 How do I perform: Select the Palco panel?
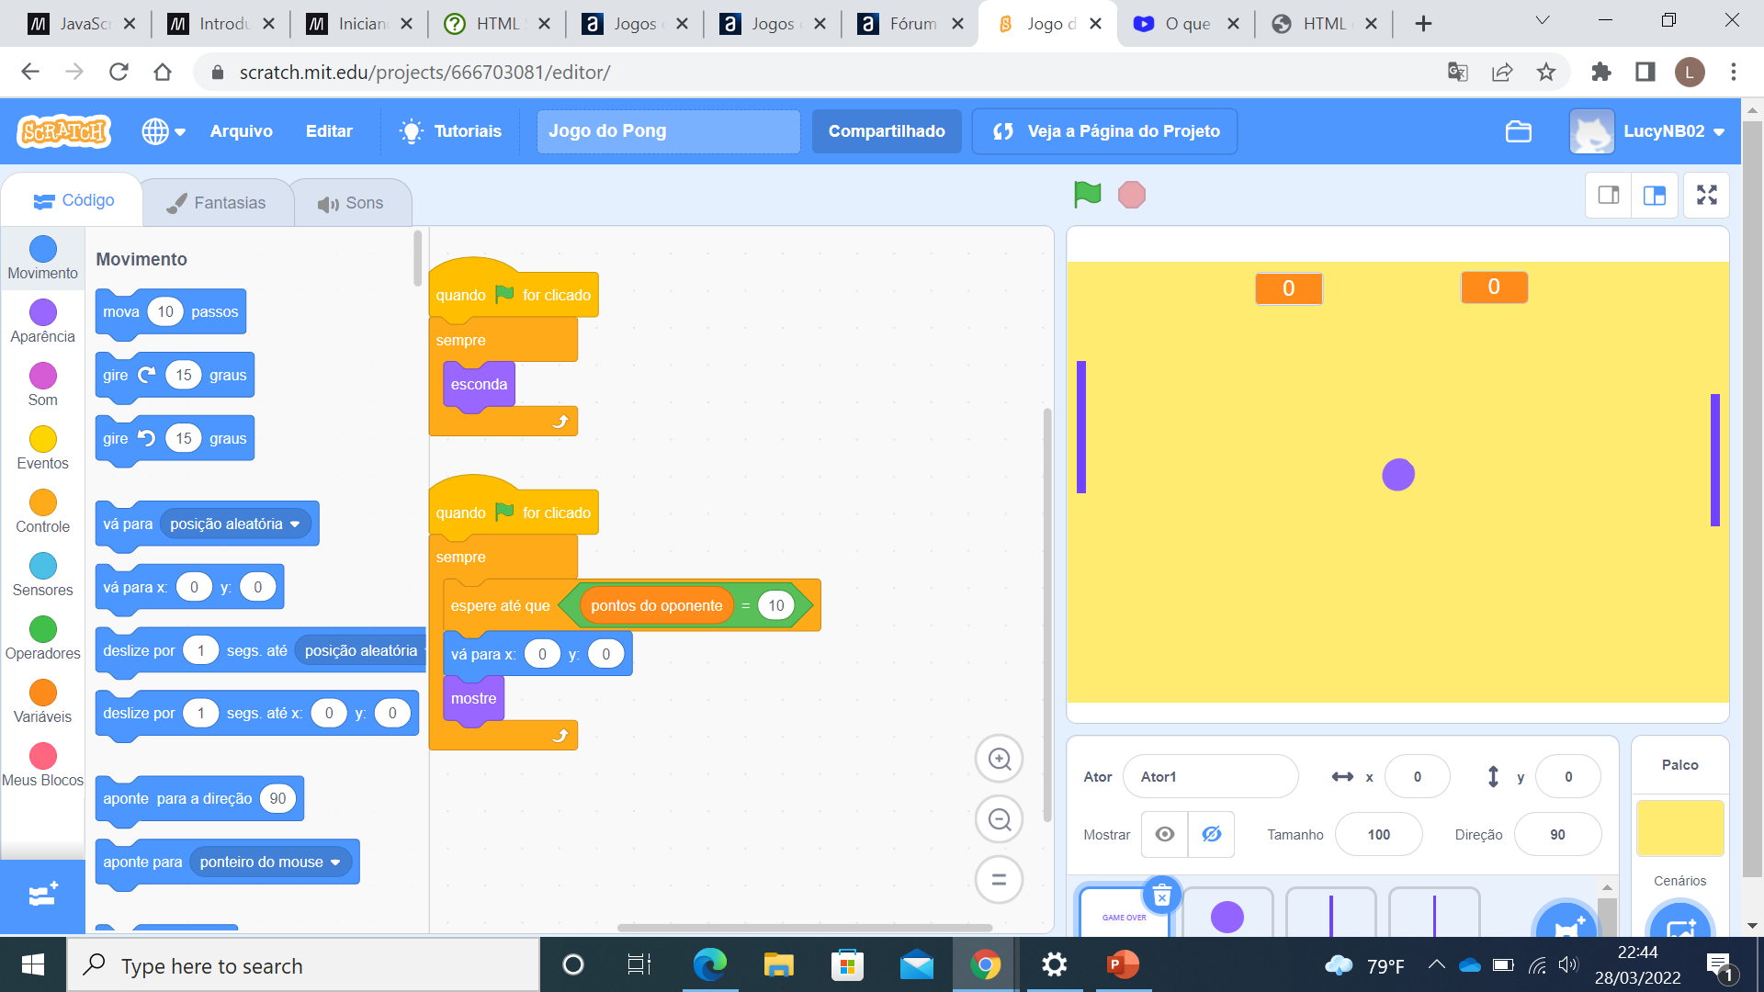pos(1679,764)
